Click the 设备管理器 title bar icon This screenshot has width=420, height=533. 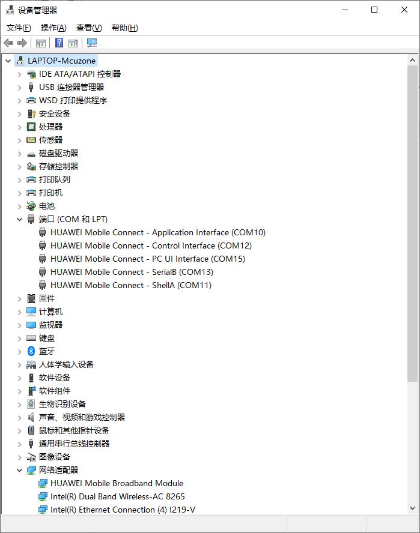point(10,10)
